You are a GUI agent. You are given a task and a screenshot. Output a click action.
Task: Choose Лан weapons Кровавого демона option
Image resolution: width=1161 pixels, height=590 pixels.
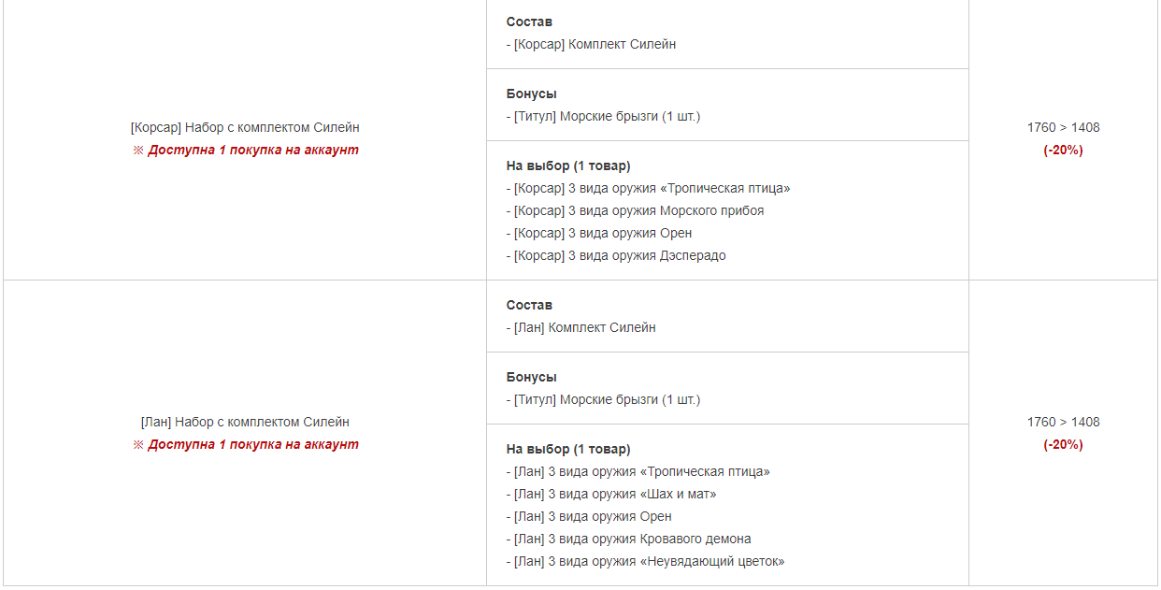pyautogui.click(x=628, y=539)
